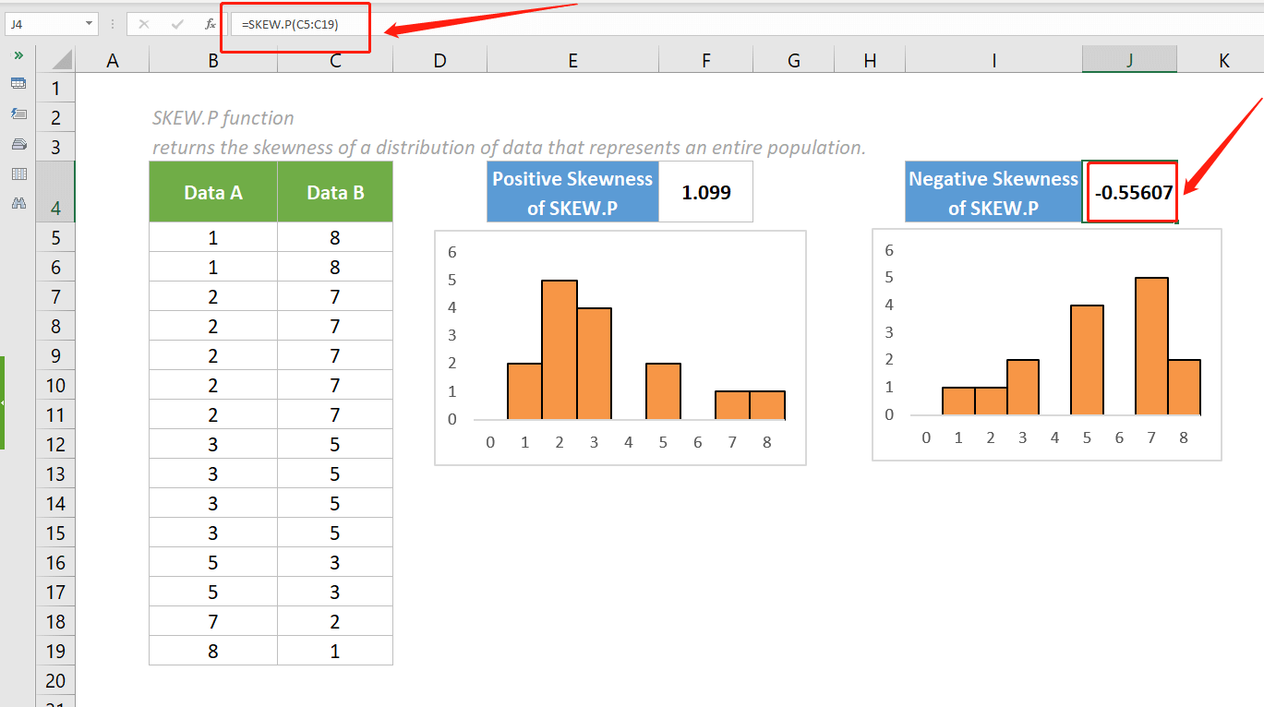Click the green collapsed panel arrow on left edge
Screen dimensions: 1264x707
pyautogui.click(x=5, y=403)
